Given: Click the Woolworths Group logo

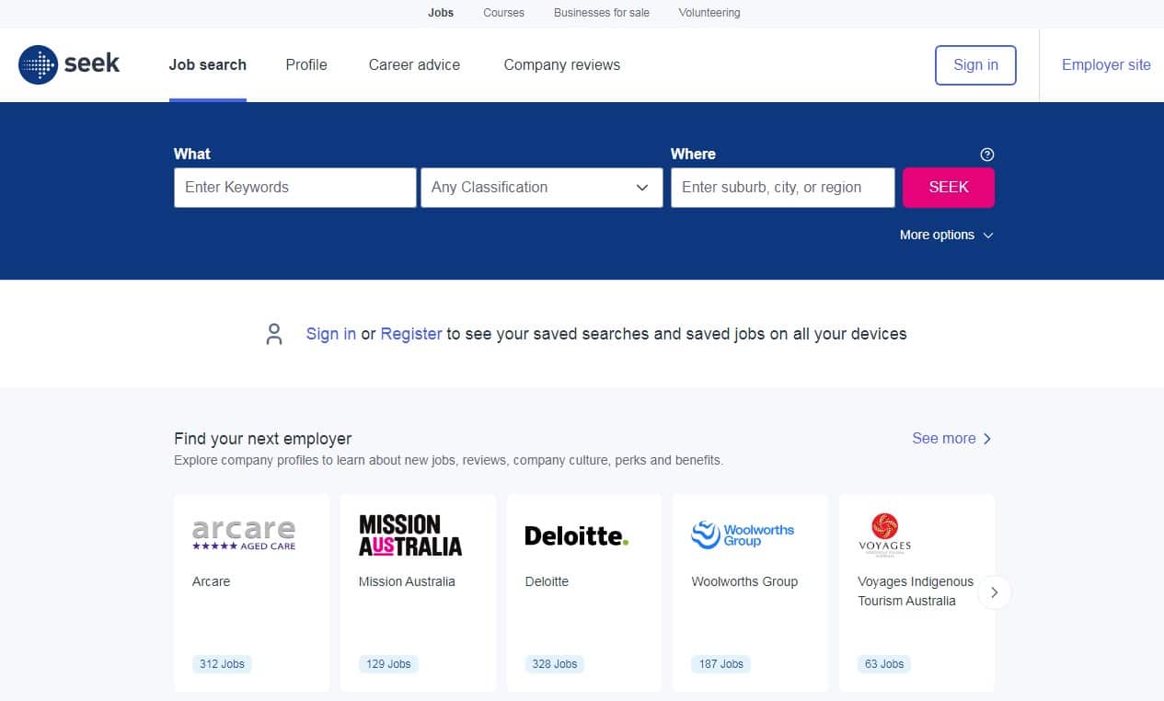Looking at the screenshot, I should [x=743, y=535].
